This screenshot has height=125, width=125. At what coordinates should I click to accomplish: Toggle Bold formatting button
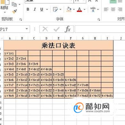(28, 9)
